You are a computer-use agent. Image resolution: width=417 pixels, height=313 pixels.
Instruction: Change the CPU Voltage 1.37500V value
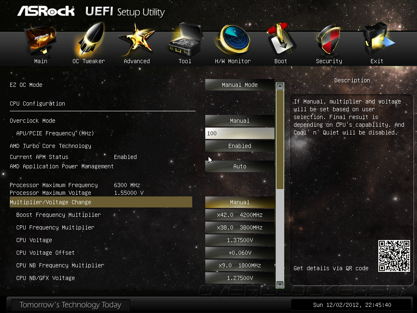point(239,240)
